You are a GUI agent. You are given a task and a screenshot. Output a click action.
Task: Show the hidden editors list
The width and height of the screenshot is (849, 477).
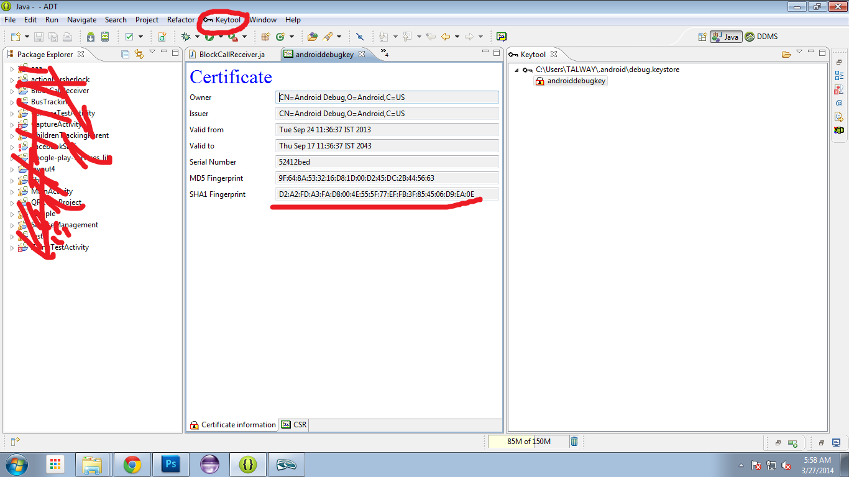tap(385, 53)
